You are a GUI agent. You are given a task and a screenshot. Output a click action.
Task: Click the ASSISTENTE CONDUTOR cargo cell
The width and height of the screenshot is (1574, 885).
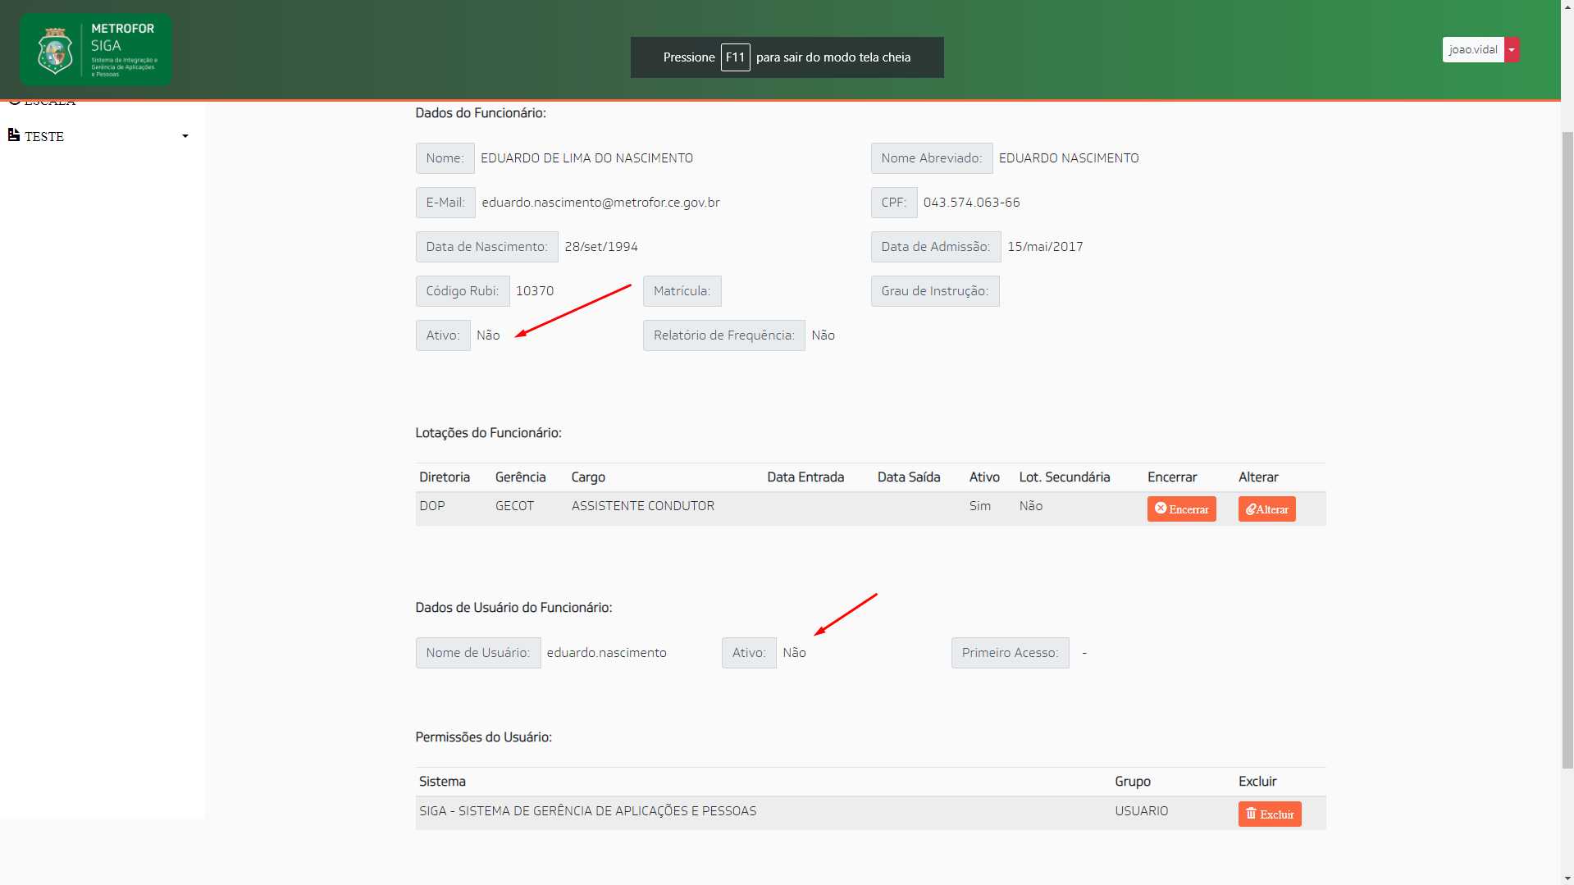click(643, 506)
